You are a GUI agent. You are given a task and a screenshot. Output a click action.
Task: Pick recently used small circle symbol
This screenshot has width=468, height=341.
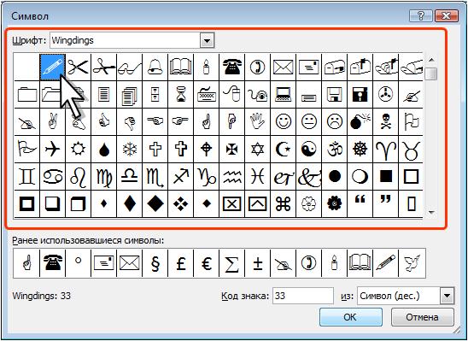pyautogui.click(x=79, y=263)
